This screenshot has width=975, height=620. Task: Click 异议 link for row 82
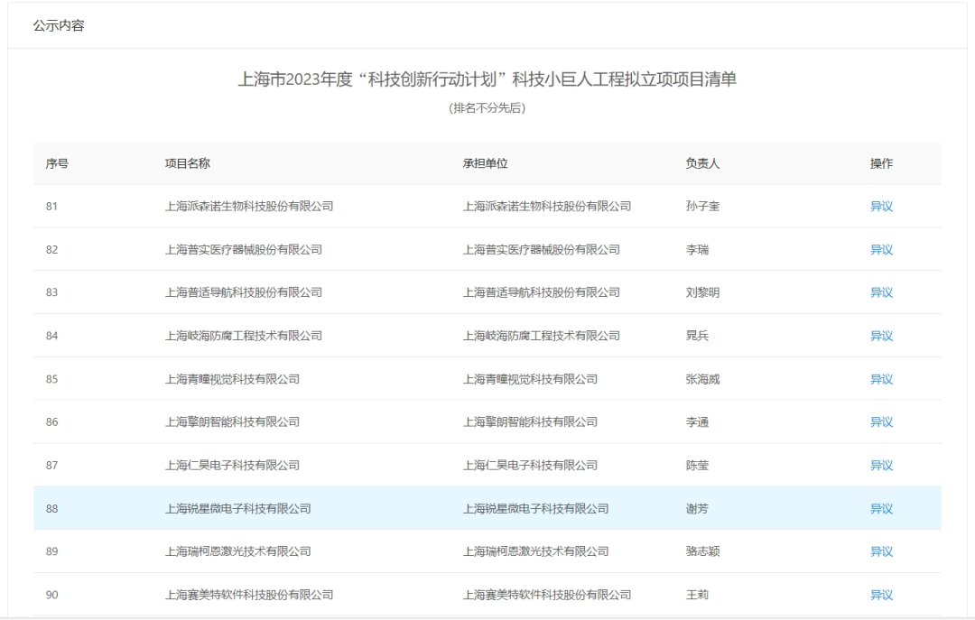coord(881,250)
